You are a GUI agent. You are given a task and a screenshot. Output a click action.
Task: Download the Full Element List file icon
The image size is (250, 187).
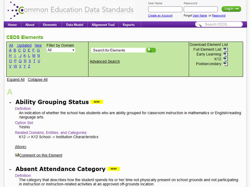point(226,49)
